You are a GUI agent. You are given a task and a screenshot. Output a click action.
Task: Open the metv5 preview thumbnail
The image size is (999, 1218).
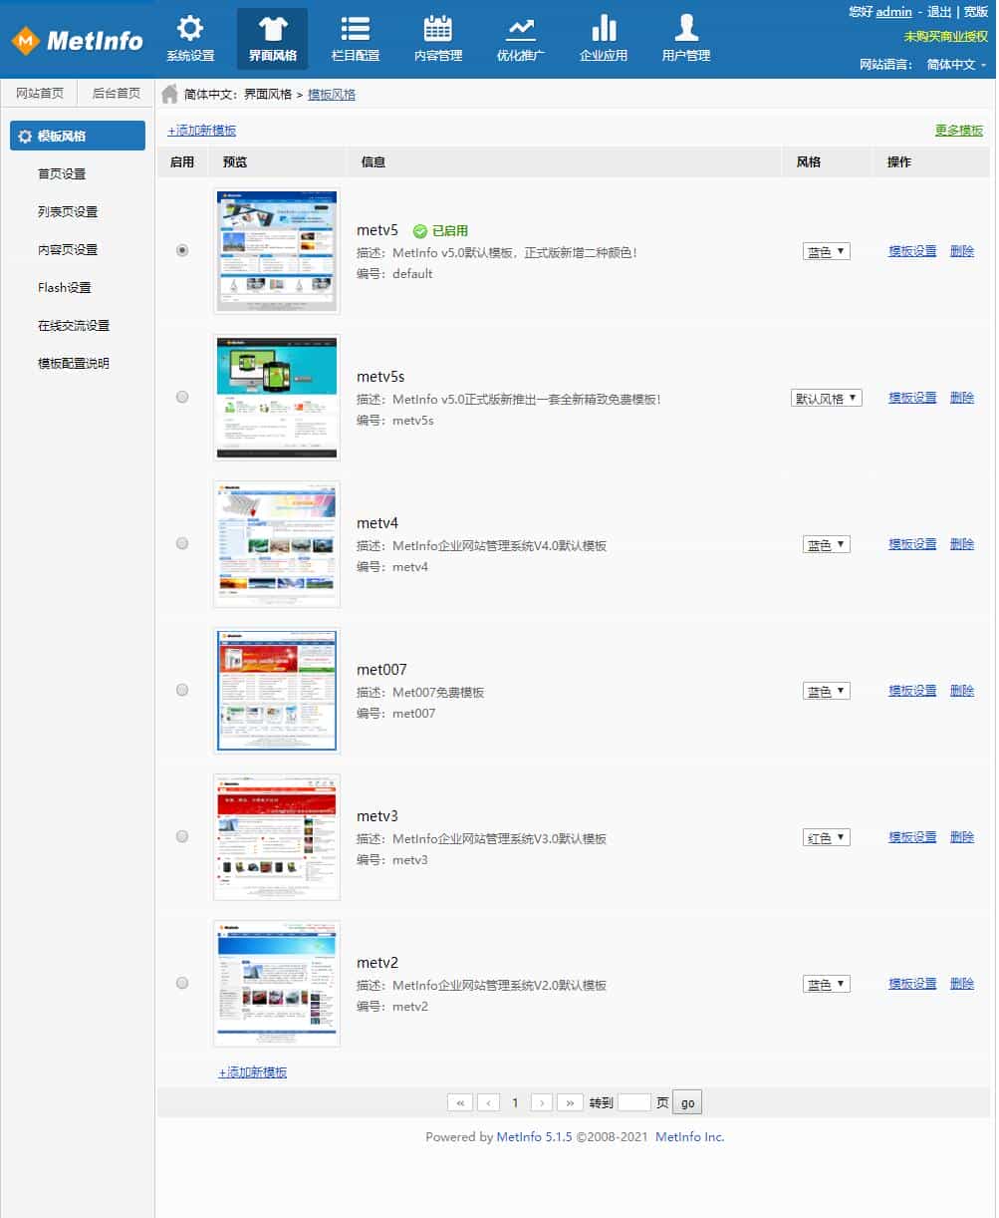coord(277,251)
